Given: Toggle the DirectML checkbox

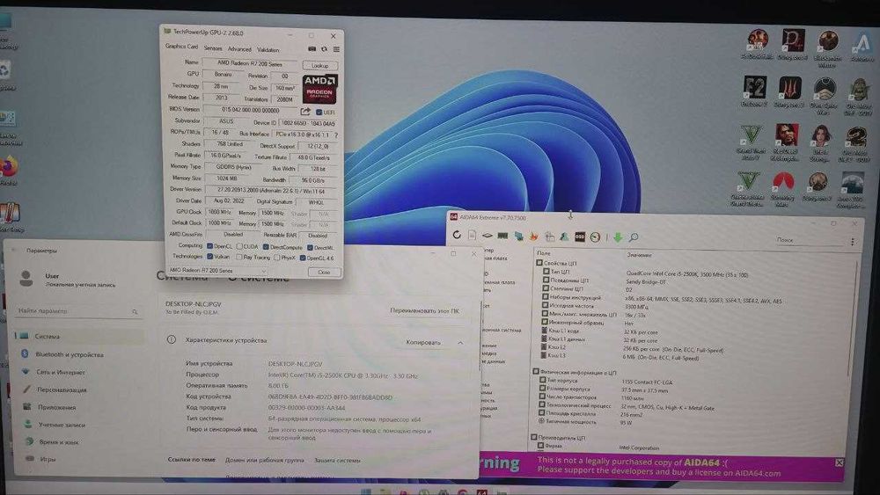Looking at the screenshot, I should point(310,247).
